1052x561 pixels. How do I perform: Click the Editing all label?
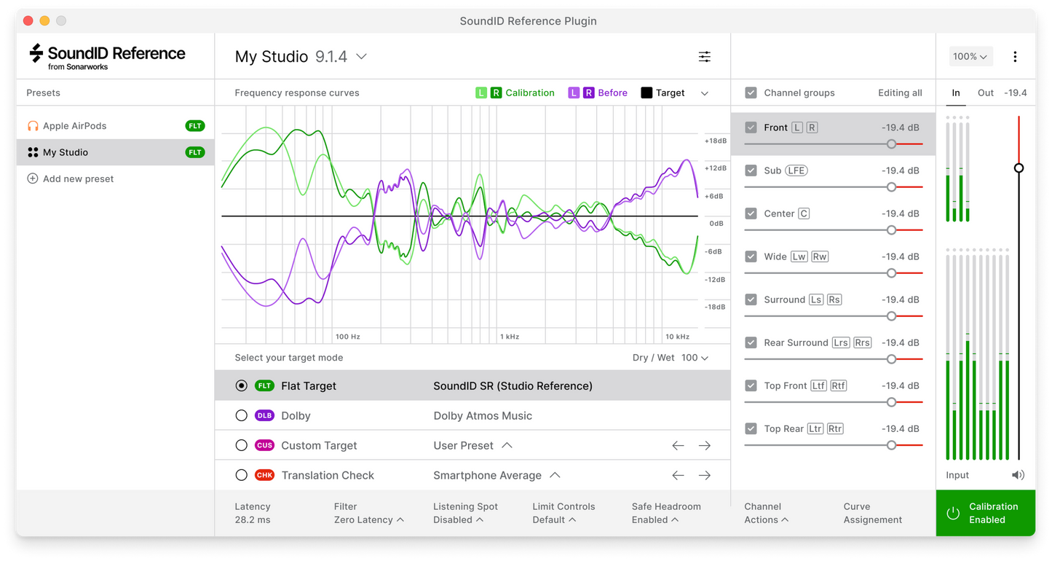[x=900, y=93]
